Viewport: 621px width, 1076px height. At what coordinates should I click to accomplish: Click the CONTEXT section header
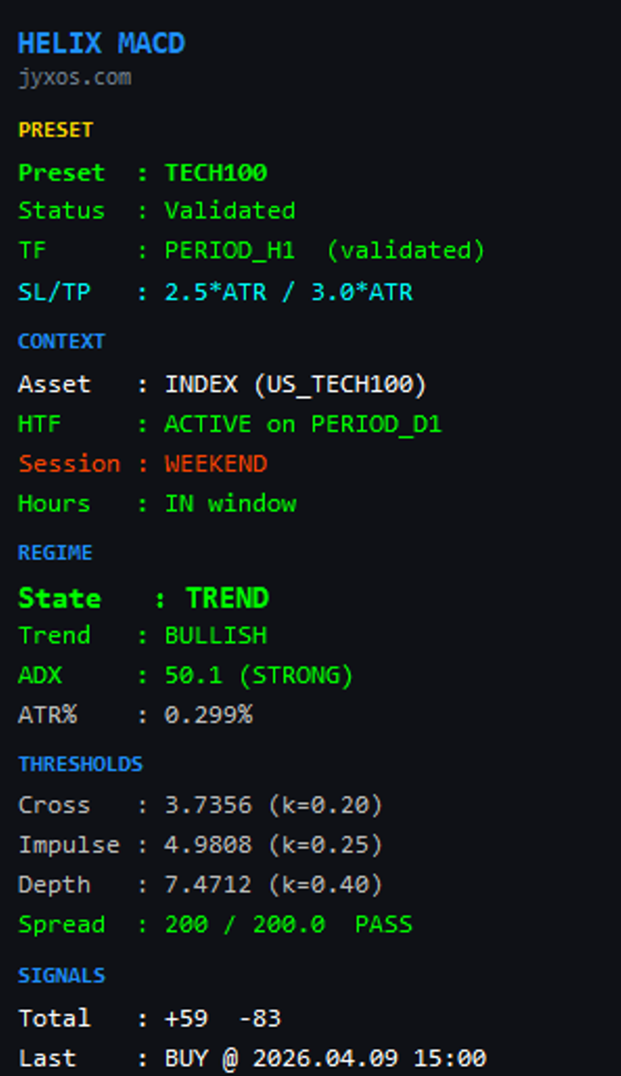(x=61, y=341)
